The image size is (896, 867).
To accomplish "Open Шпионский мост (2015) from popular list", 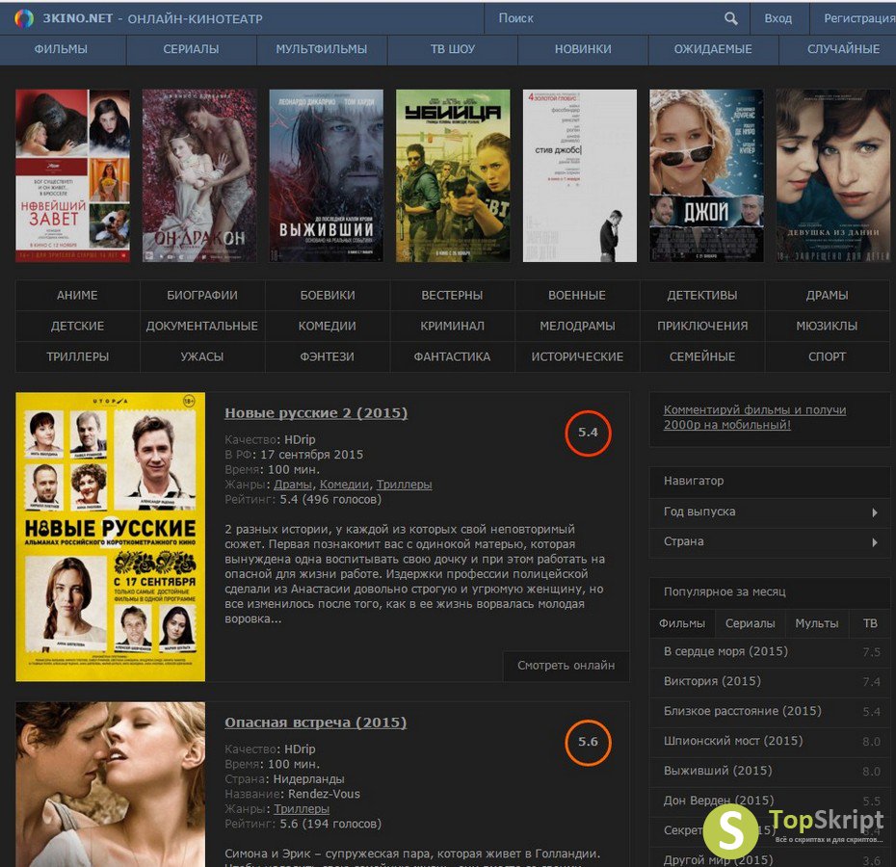I will [x=733, y=741].
